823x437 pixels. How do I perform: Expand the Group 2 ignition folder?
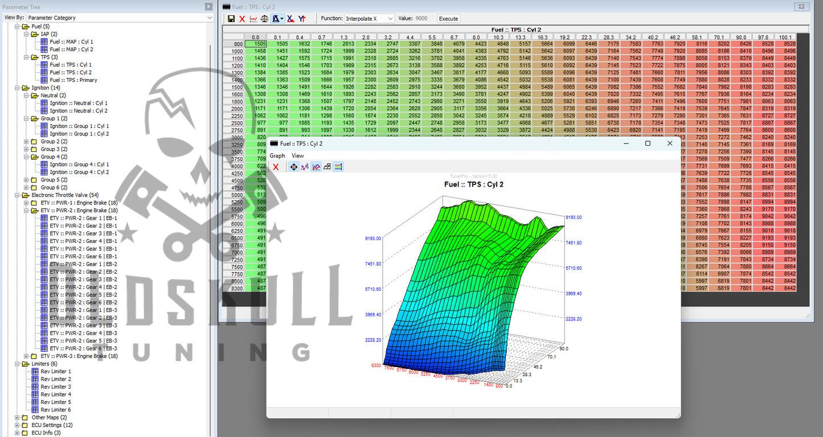click(x=26, y=142)
